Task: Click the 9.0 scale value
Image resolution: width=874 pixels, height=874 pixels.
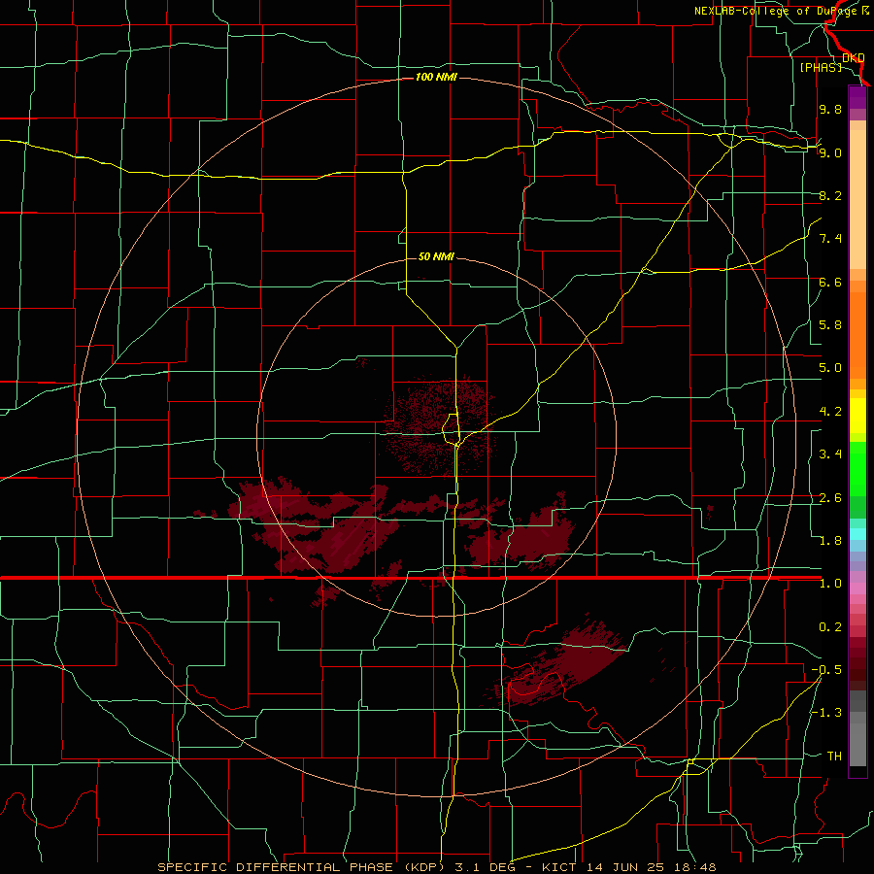Action: [830, 152]
